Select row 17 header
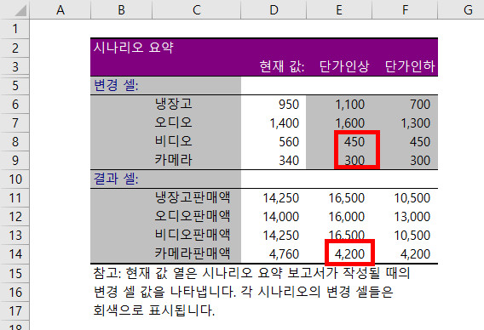This screenshot has height=330, width=484. (14, 311)
